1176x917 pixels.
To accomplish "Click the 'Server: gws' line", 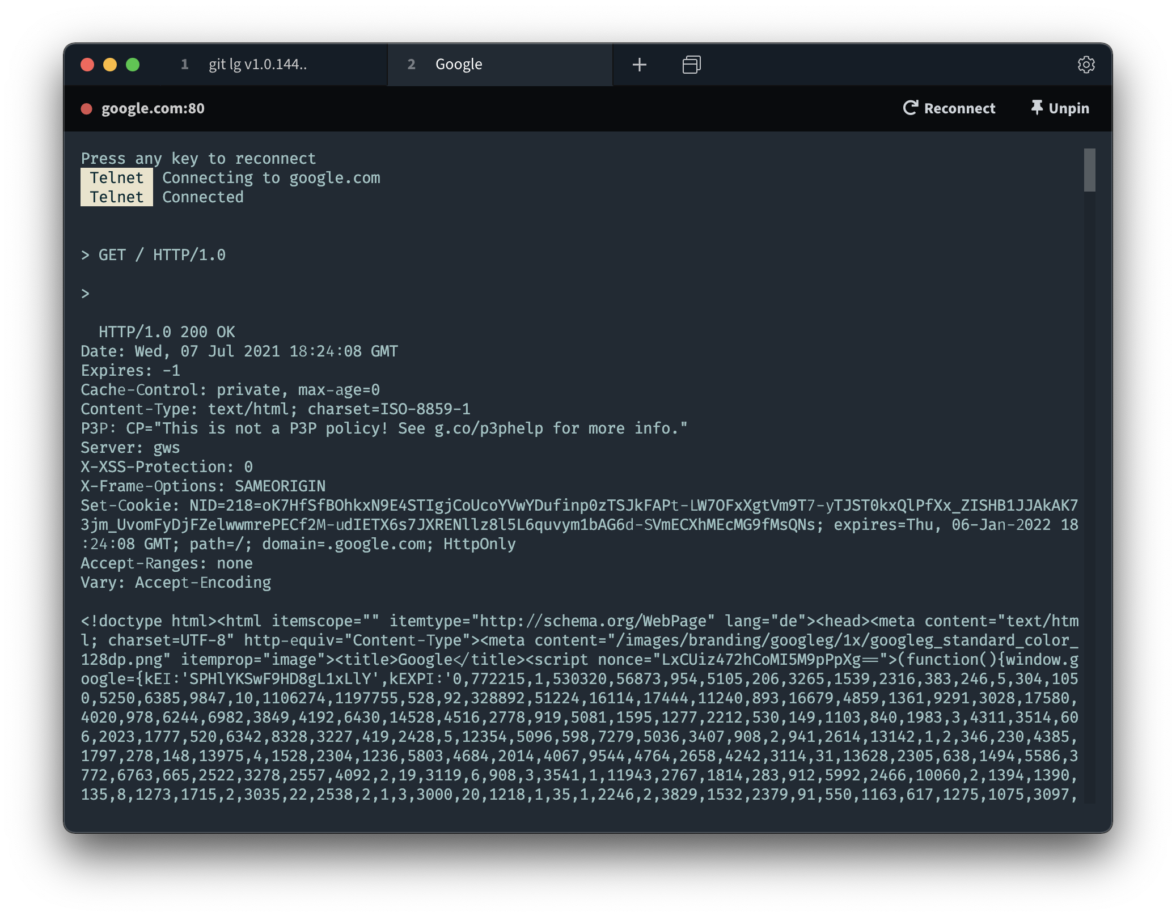I will pos(130,448).
